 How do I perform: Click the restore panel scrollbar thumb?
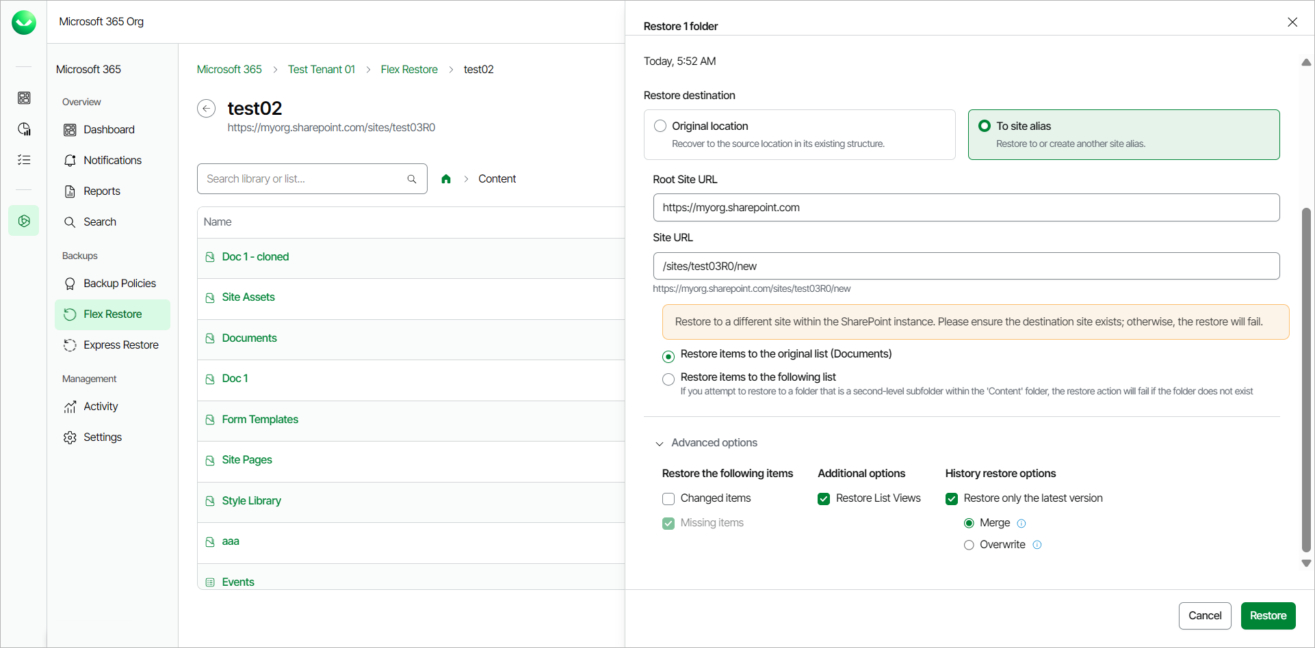coord(1306,379)
